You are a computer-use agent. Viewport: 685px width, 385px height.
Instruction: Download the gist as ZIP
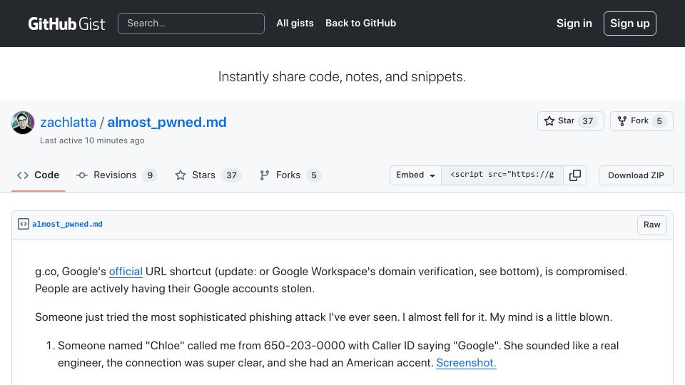tap(636, 175)
